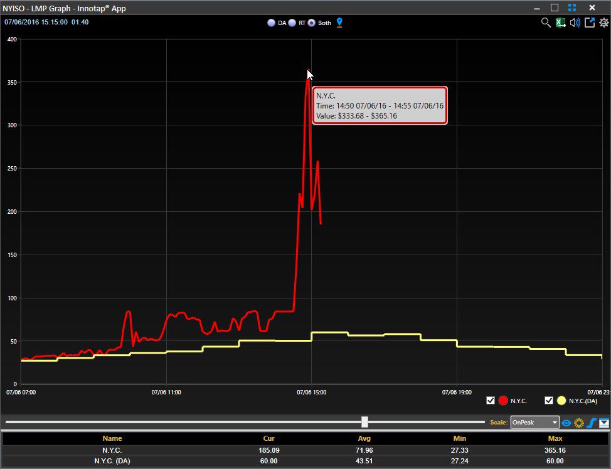Viewport: 611px width, 469px height.
Task: Click the 07/06 19:00 axis label
Action: 457,393
